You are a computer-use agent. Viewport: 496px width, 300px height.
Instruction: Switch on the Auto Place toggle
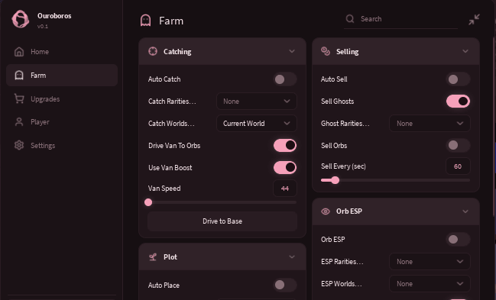point(285,285)
